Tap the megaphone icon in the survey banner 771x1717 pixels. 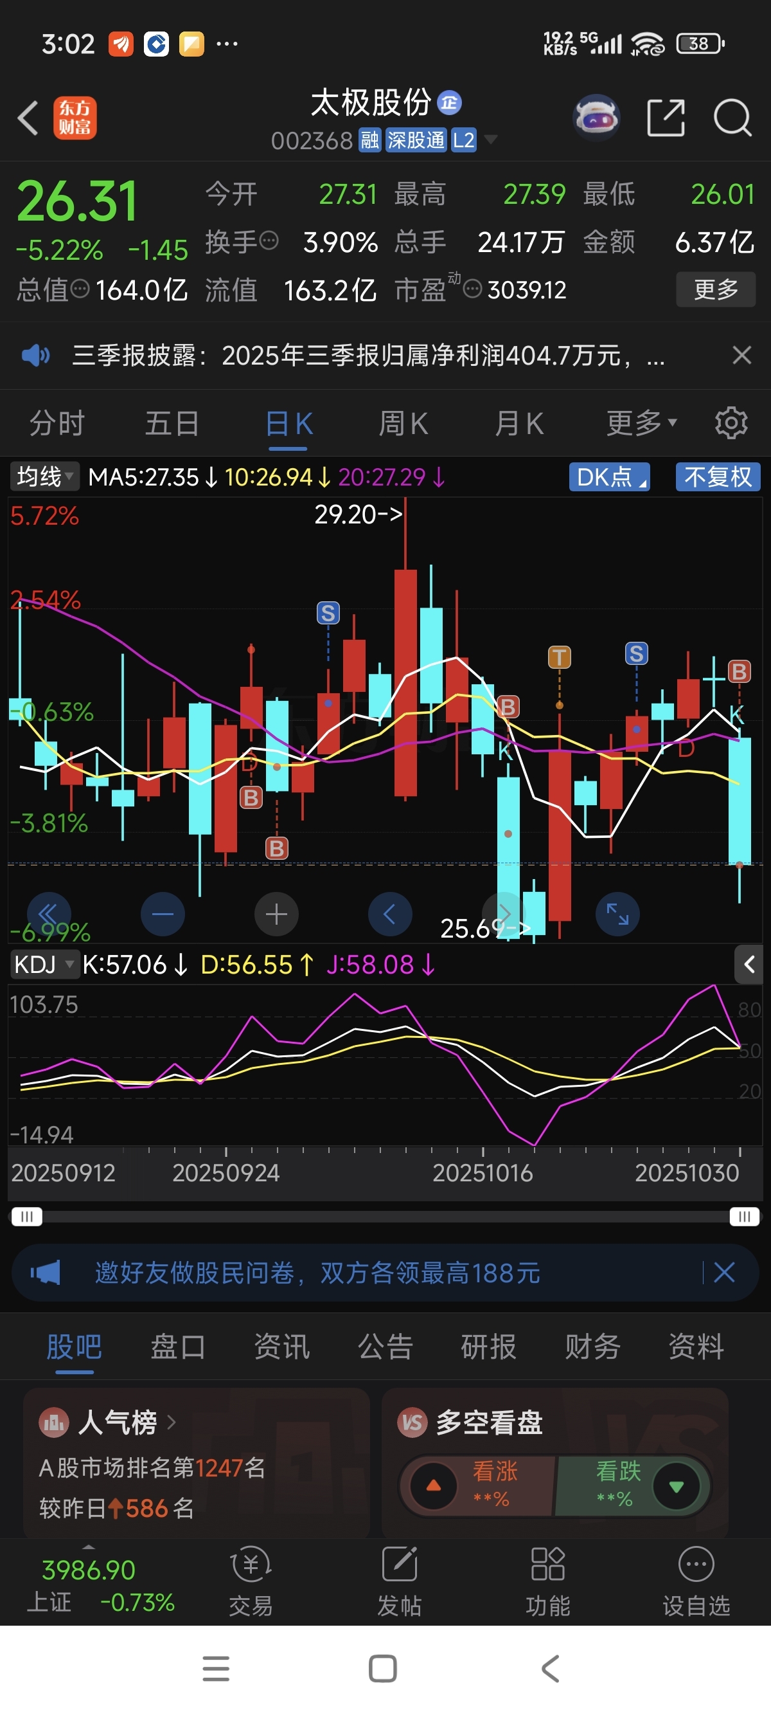[x=45, y=1273]
